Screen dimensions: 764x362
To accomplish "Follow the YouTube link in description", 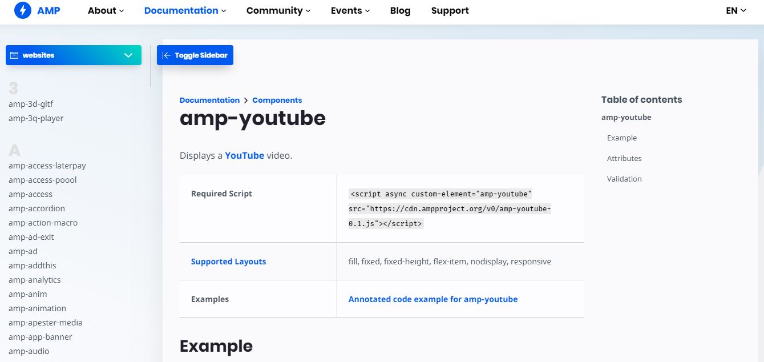I will (x=244, y=155).
